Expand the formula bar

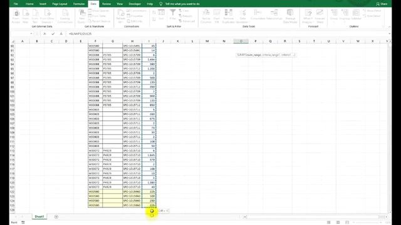390,34
